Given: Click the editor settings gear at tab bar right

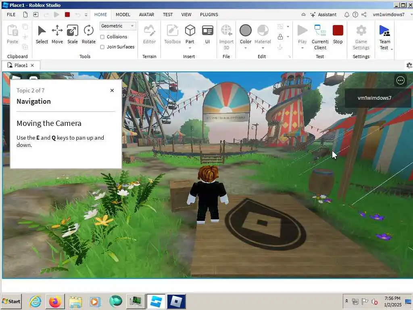Looking at the screenshot, I should click(x=409, y=65).
